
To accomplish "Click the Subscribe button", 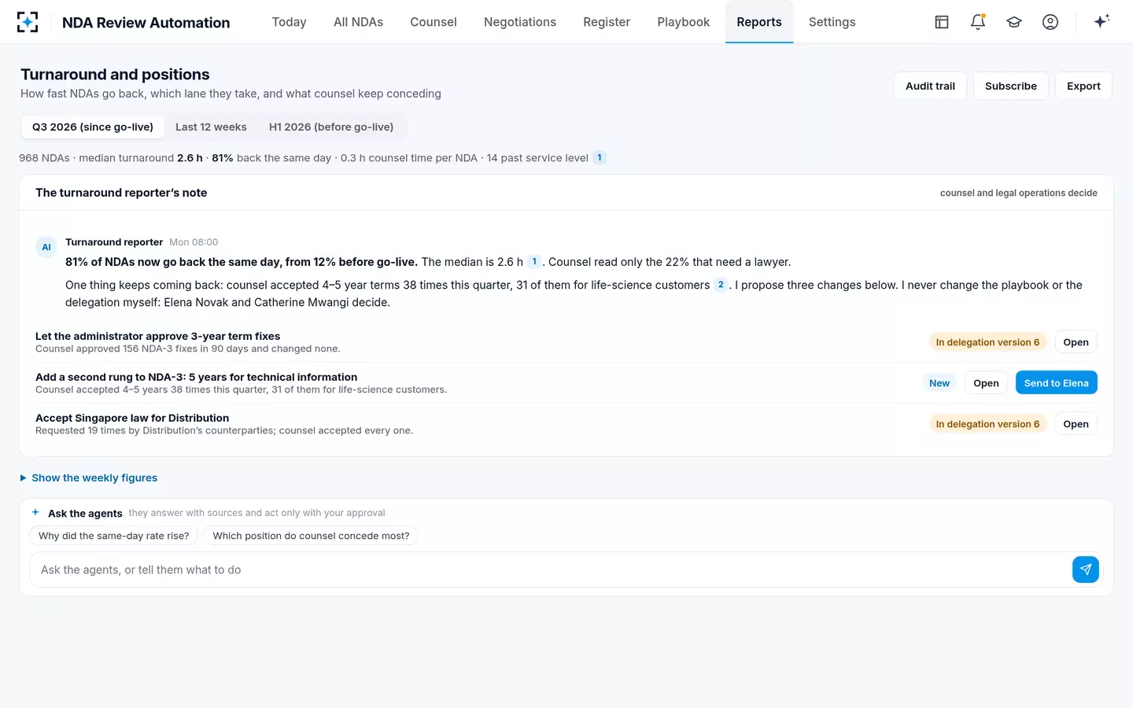I will [1011, 86].
